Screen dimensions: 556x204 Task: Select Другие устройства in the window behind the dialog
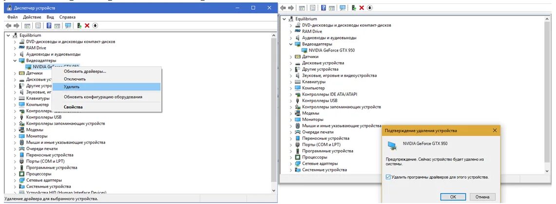[x=320, y=69]
